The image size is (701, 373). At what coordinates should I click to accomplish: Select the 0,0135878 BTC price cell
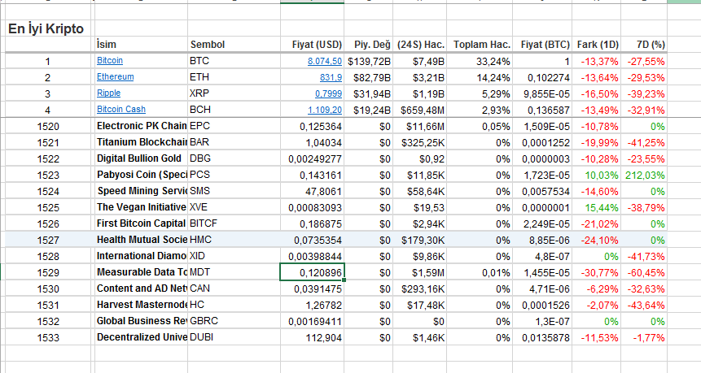[x=542, y=337]
